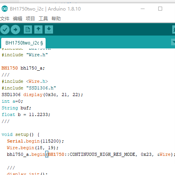Click the 0x23 address argument
Screen dimensions: 175x175
tap(146, 154)
